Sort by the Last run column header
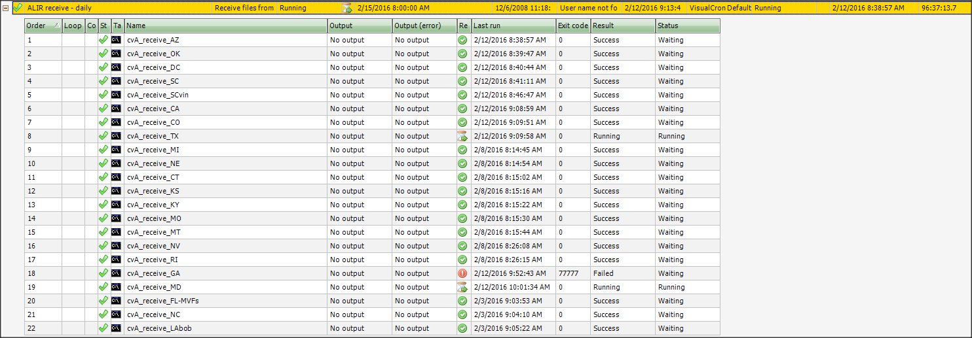Image resolution: width=972 pixels, height=338 pixels. (512, 25)
